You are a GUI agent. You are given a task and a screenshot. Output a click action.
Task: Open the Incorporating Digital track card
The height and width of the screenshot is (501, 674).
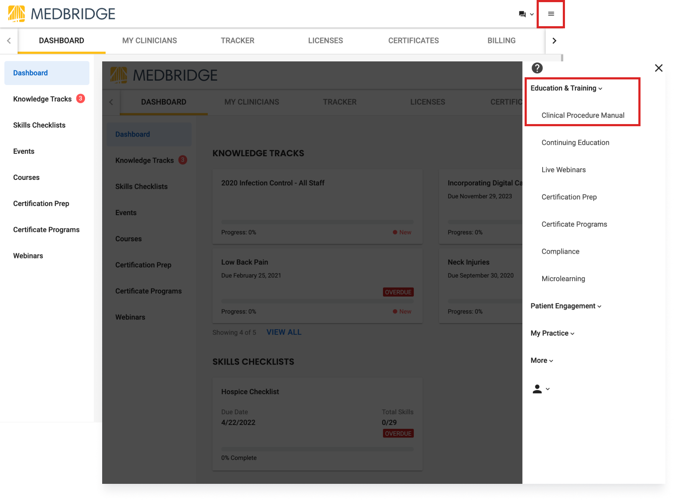click(480, 206)
